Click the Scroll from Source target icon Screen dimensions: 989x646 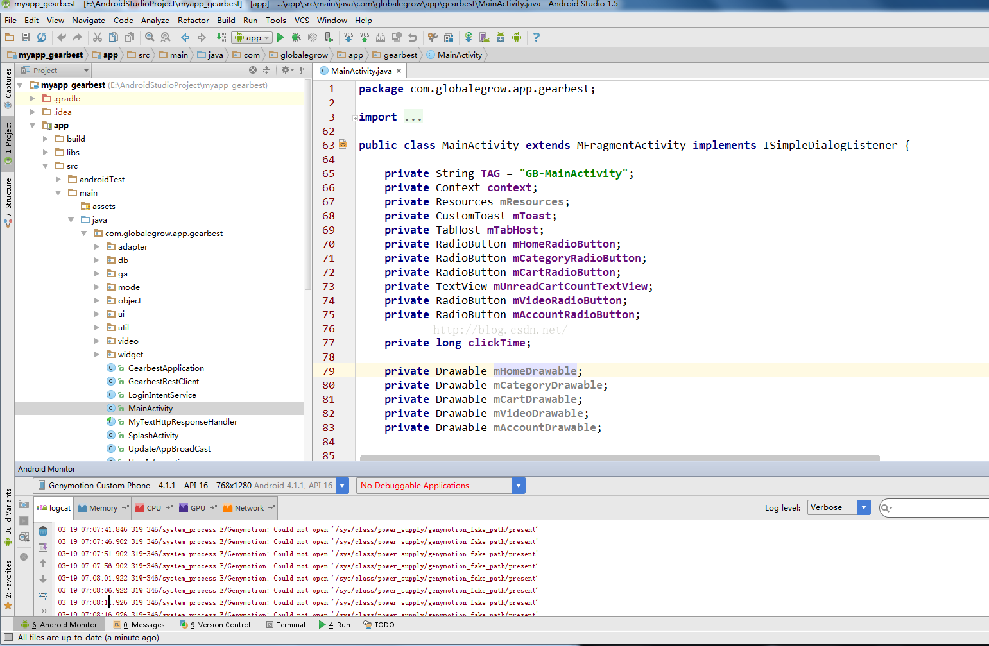pos(253,70)
